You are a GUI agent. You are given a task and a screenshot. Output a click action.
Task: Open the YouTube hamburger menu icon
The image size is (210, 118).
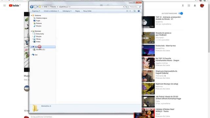point(5,6)
